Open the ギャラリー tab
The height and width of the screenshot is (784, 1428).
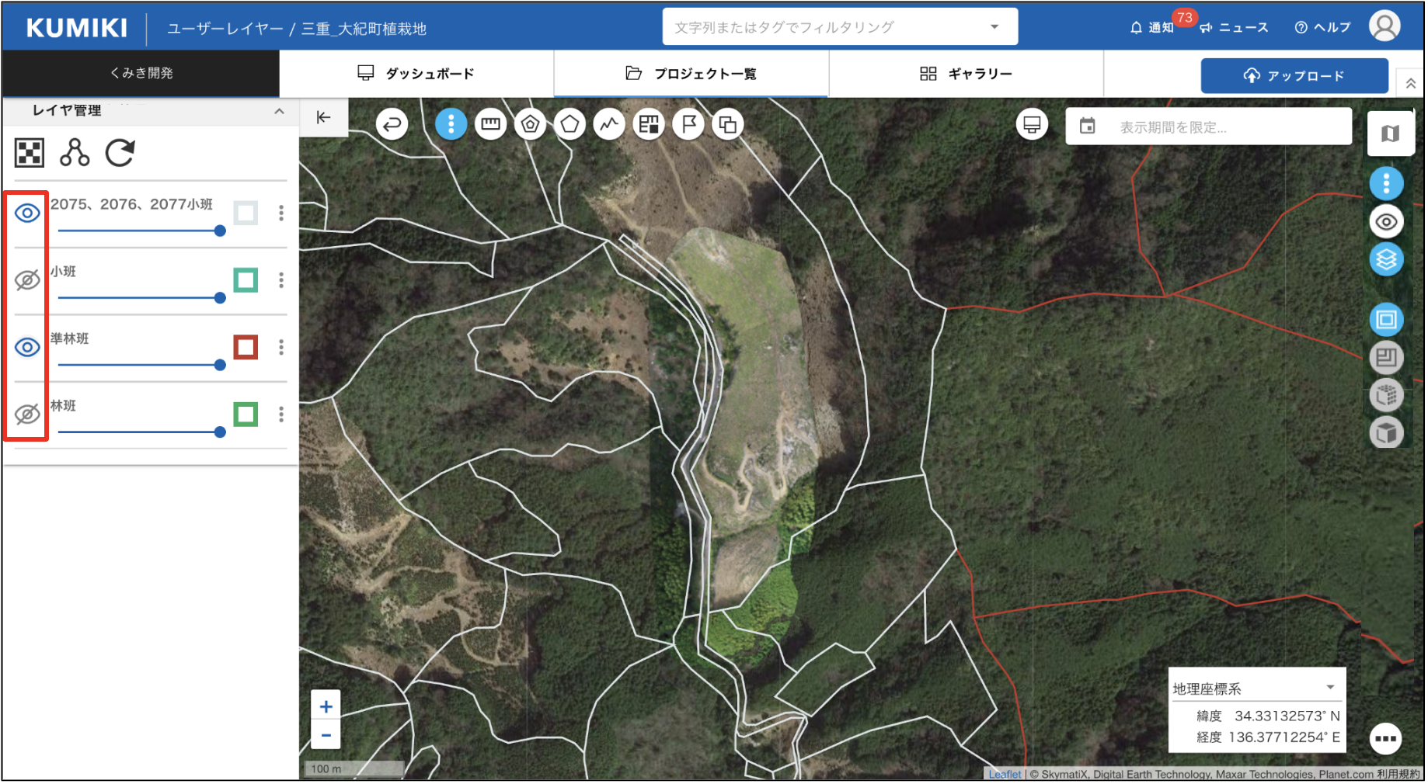[966, 74]
